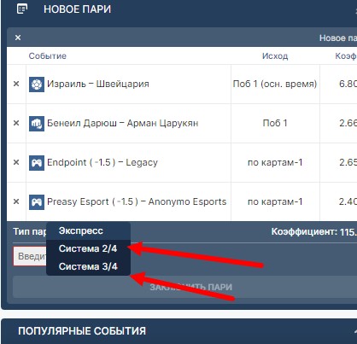Click the Поб 1 outcome cell
The height and width of the screenshot is (344, 357).
pyautogui.click(x=275, y=123)
